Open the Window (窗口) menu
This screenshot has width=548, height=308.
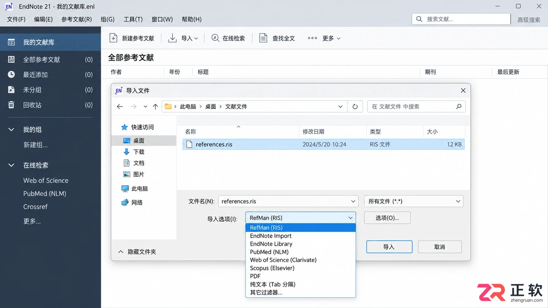[162, 19]
